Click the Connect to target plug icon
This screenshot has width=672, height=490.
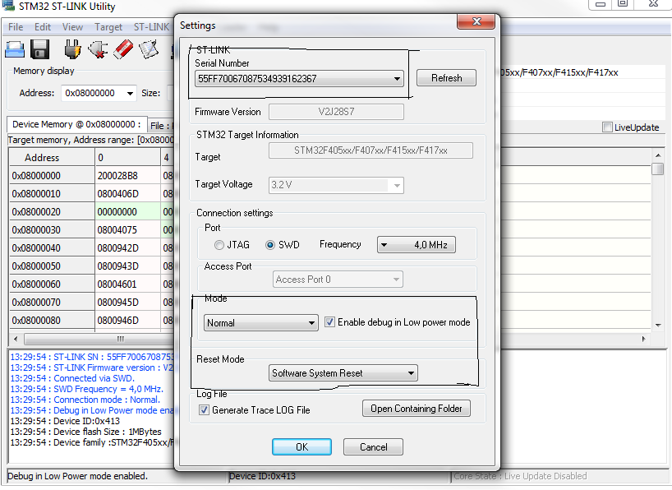[x=72, y=49]
